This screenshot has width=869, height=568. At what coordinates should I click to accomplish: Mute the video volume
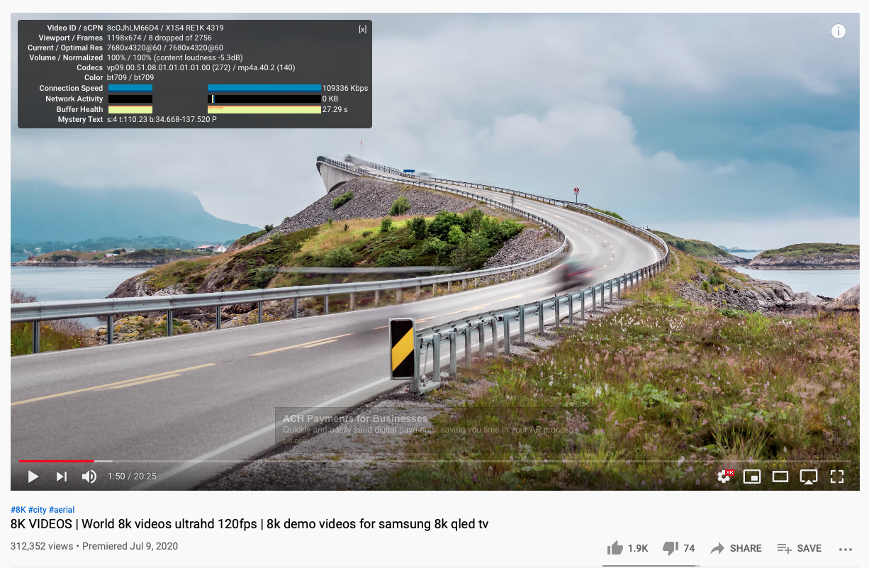coord(89,477)
